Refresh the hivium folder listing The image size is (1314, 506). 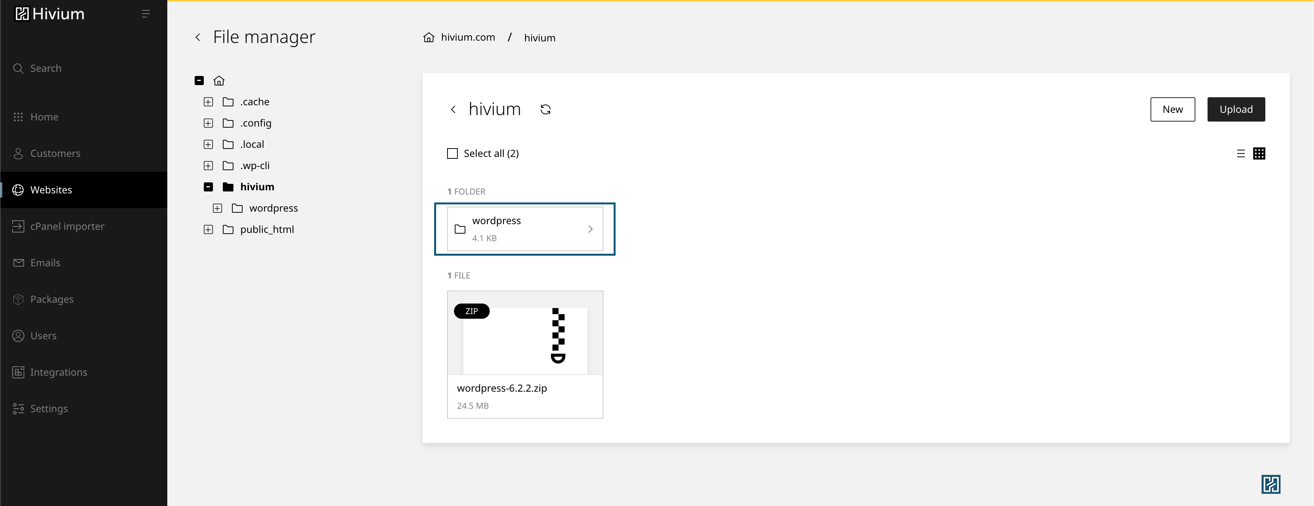coord(545,109)
